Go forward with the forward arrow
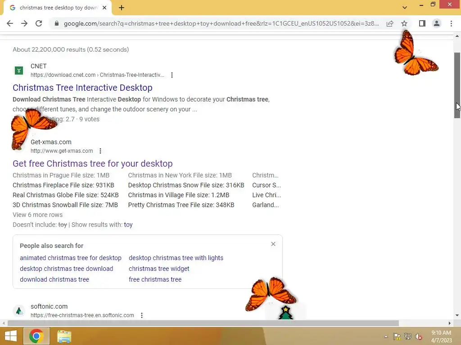 pyautogui.click(x=24, y=23)
